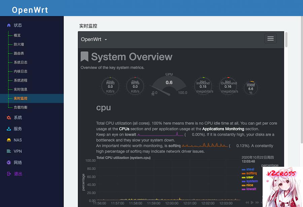This screenshot has width=303, height=207.
Task: Click the 状态 house icon in sidebar
Action: click(x=8, y=25)
